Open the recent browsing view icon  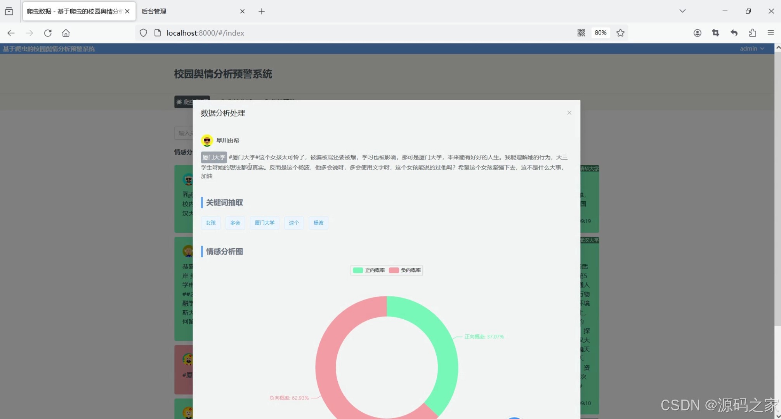point(9,11)
